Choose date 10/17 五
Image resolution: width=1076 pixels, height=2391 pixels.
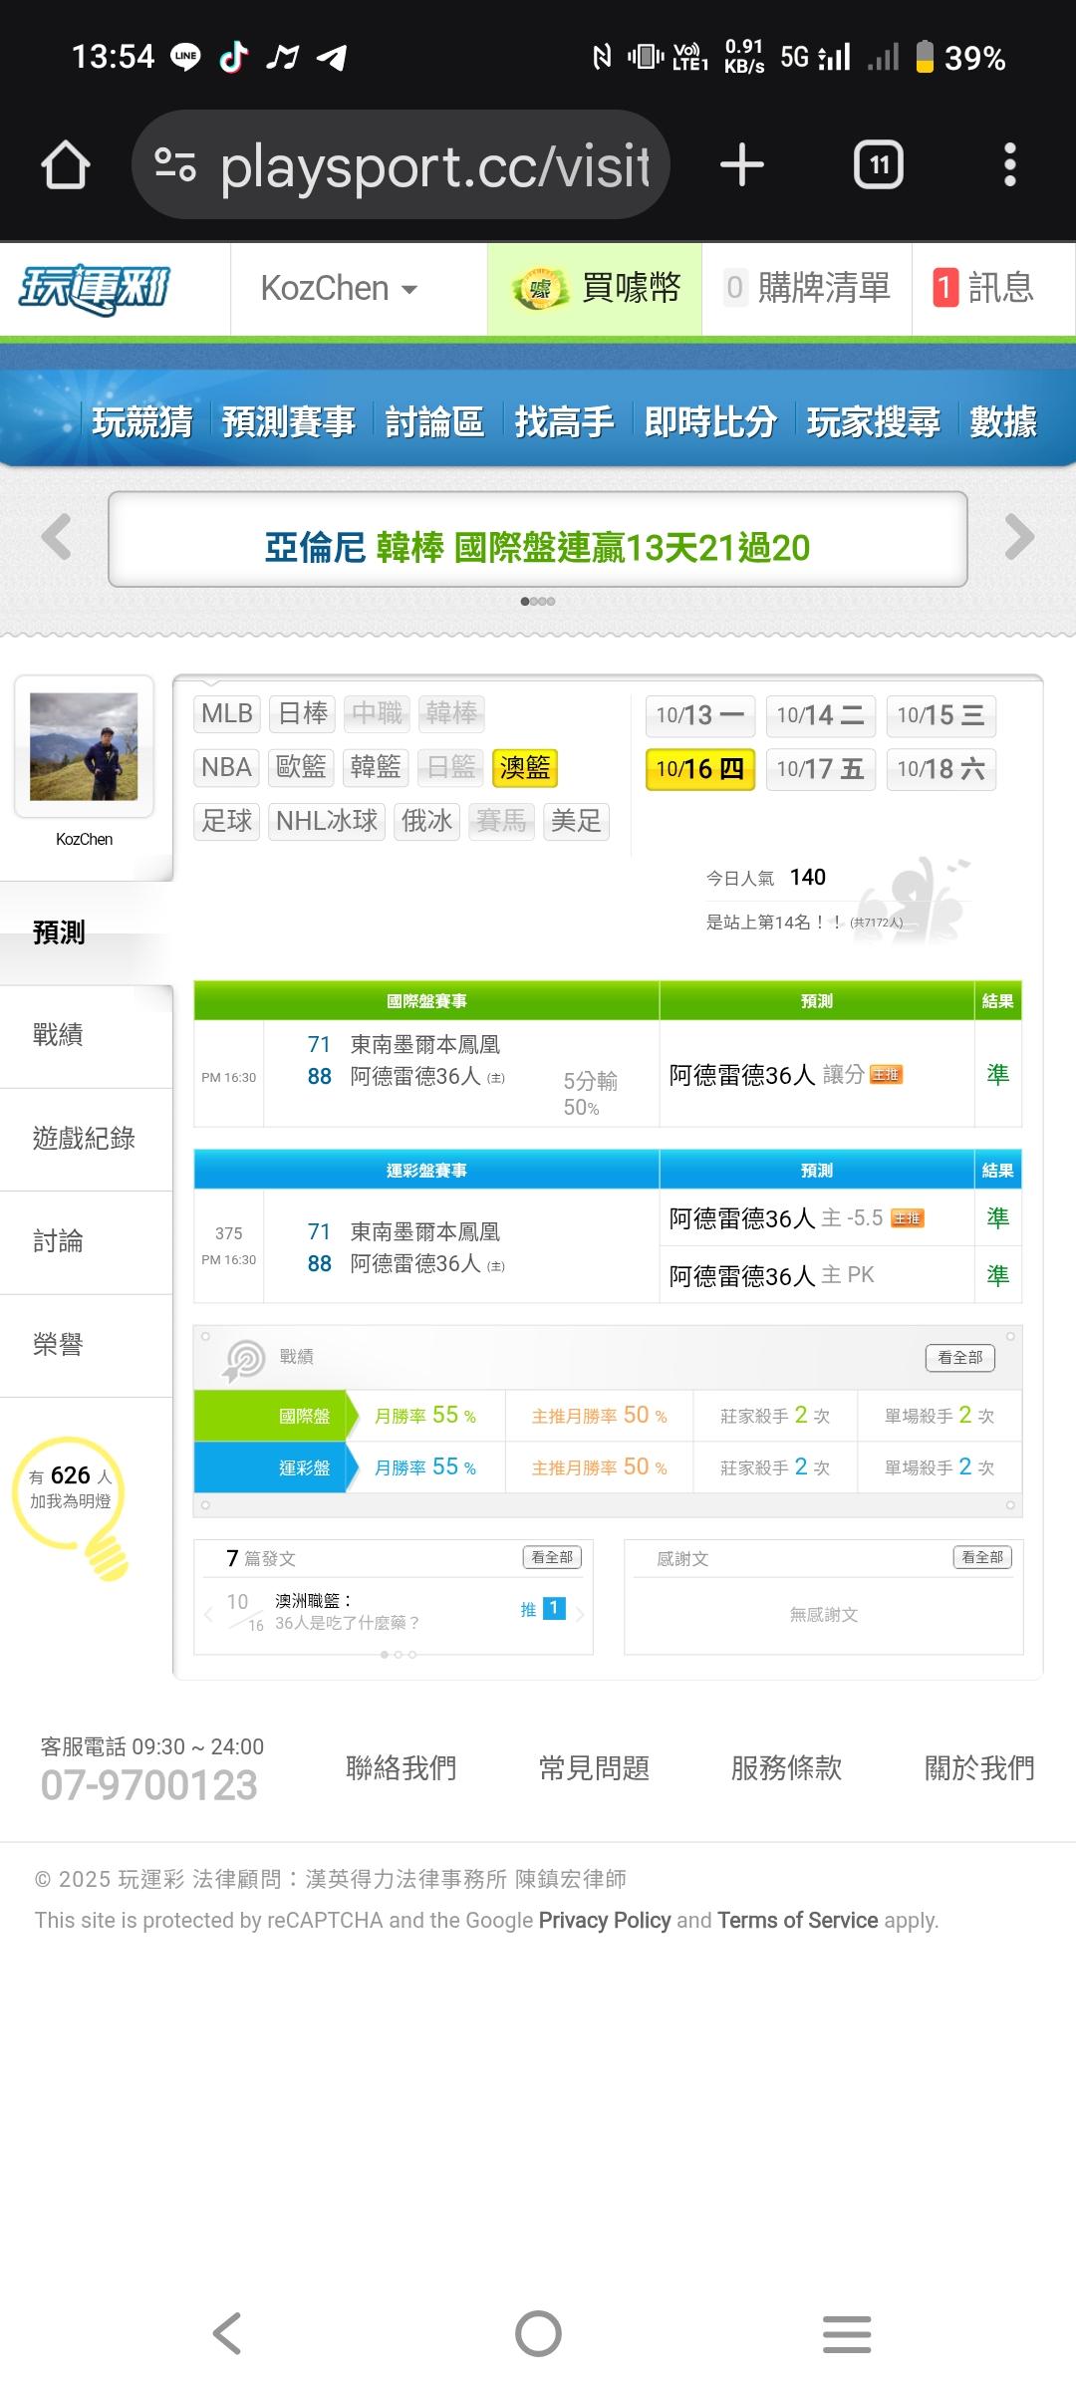coord(821,769)
